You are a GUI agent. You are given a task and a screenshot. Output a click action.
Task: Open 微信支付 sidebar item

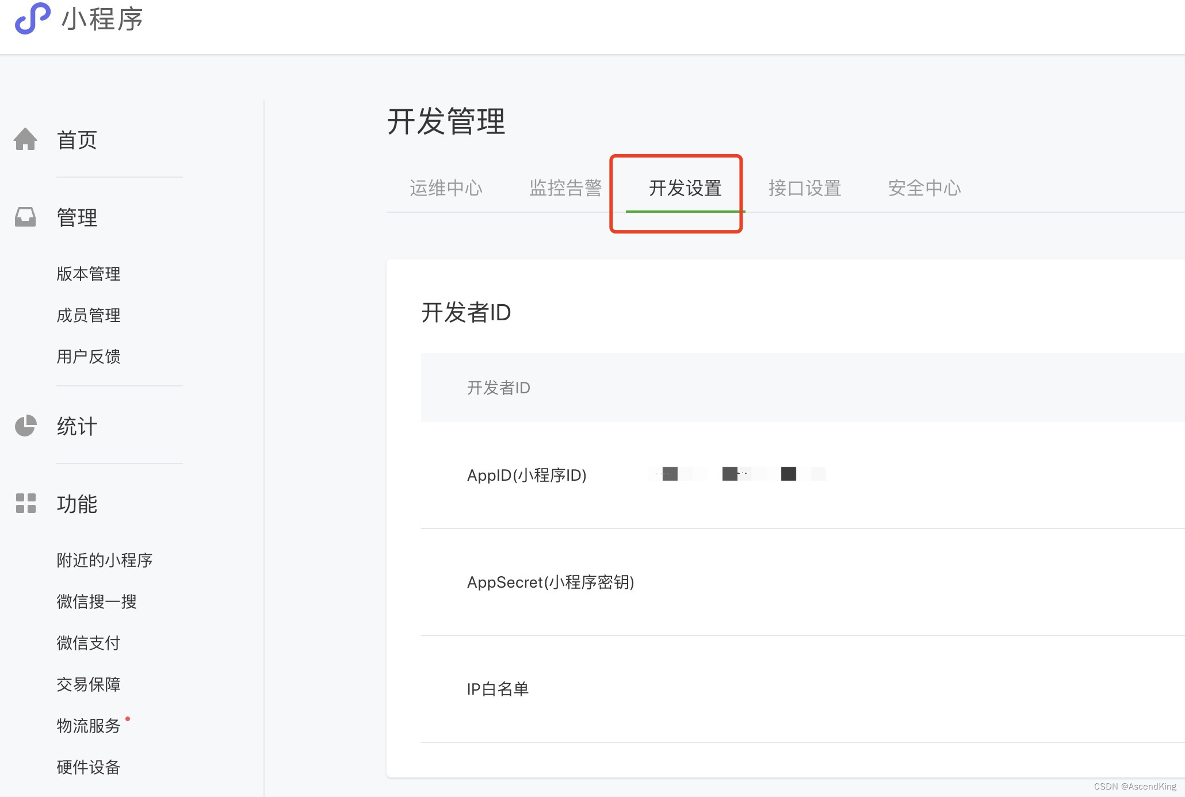click(x=89, y=643)
